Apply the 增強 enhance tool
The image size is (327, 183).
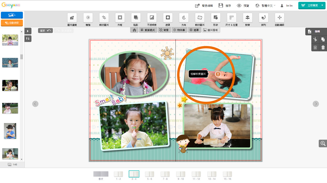[88, 19]
